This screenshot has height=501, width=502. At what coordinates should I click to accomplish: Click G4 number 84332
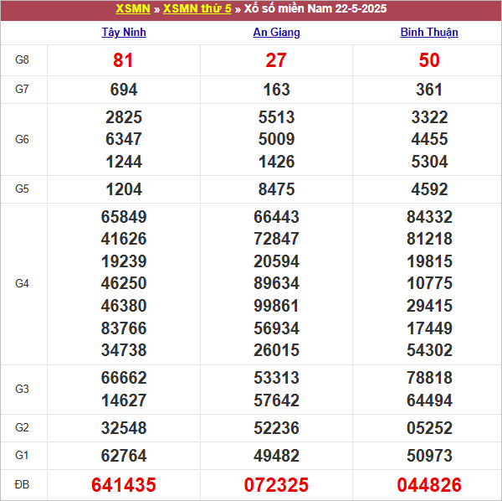(x=430, y=217)
